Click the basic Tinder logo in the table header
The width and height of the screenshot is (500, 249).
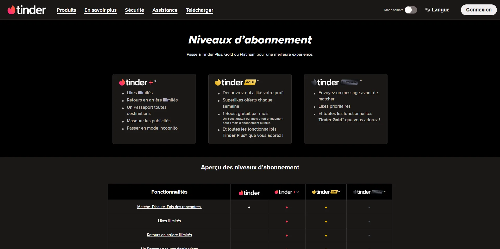249,193
